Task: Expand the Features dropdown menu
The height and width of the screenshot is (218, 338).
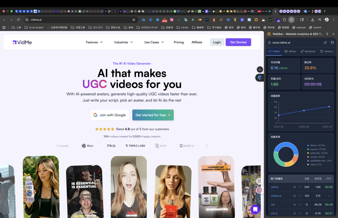Action: click(x=94, y=42)
